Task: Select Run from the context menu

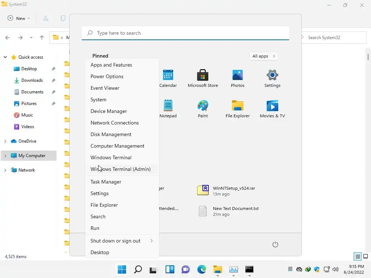Action: (122, 228)
